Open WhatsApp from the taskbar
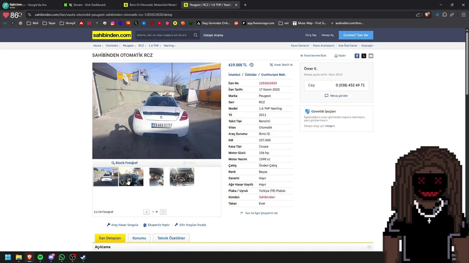469x263 pixels. coord(62,257)
